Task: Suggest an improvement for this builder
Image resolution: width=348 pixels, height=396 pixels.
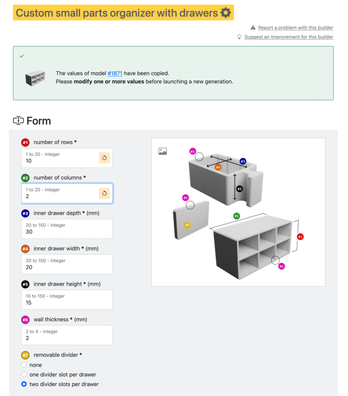Action: coord(288,37)
